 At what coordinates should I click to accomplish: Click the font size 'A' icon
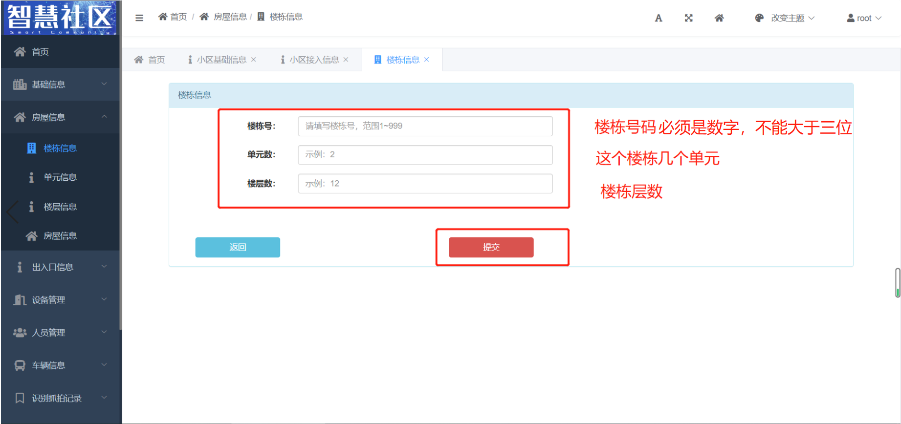pos(659,18)
